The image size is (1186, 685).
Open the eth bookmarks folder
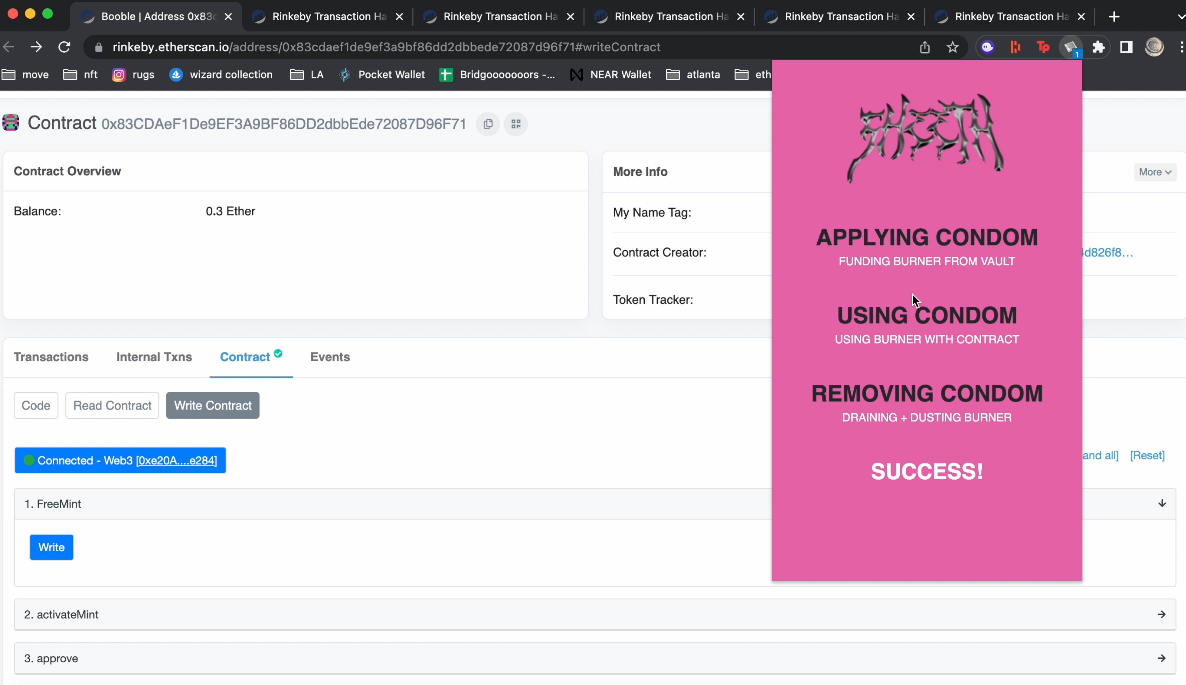pos(753,75)
